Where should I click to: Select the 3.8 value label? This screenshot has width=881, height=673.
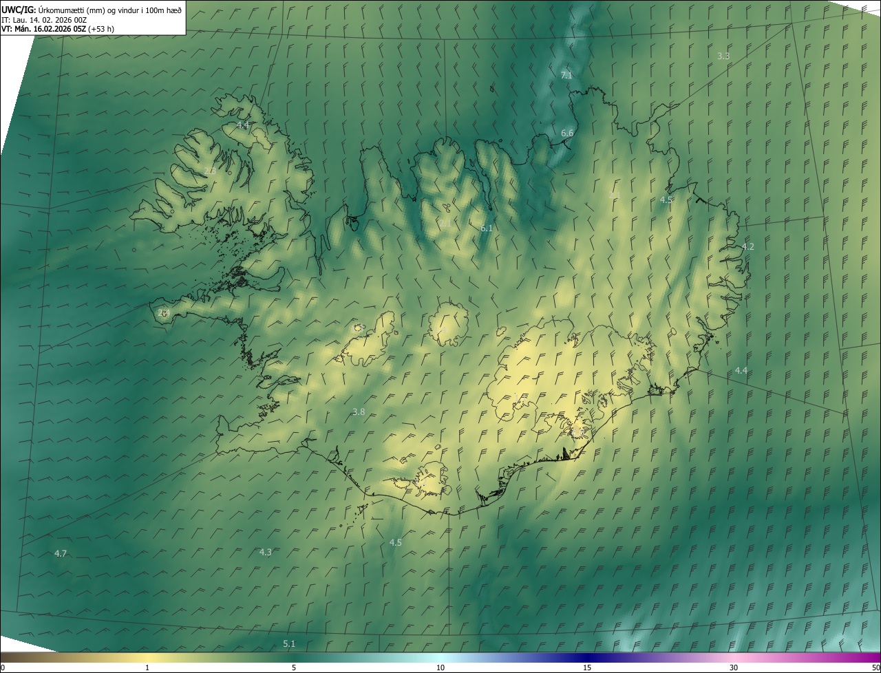click(x=359, y=412)
